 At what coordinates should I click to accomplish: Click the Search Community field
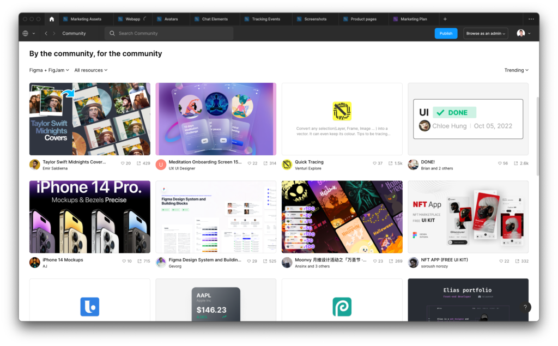169,33
